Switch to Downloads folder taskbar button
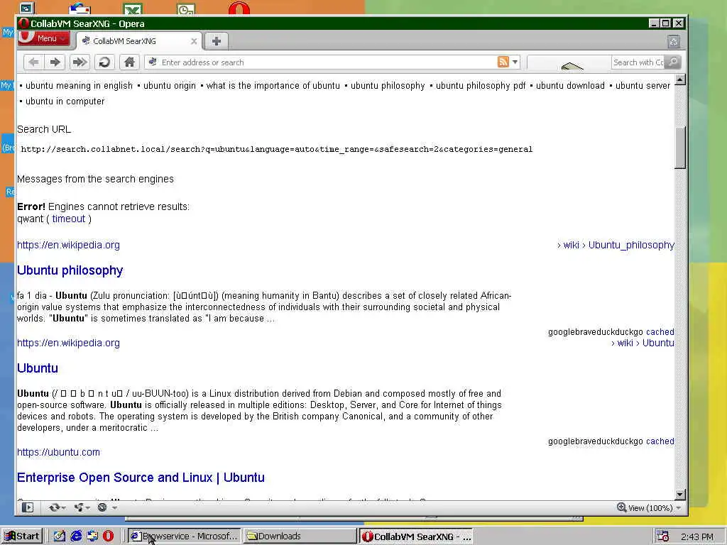Viewport: 727px width, 545px height. pyautogui.click(x=300, y=536)
